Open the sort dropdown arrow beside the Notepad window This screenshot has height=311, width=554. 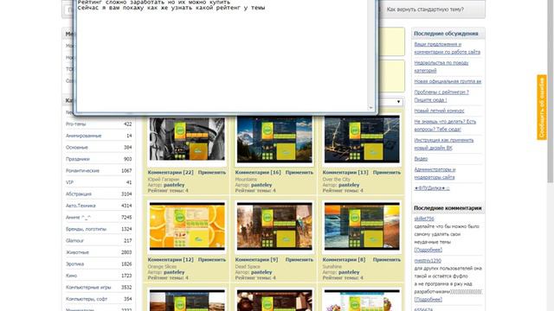[398, 102]
